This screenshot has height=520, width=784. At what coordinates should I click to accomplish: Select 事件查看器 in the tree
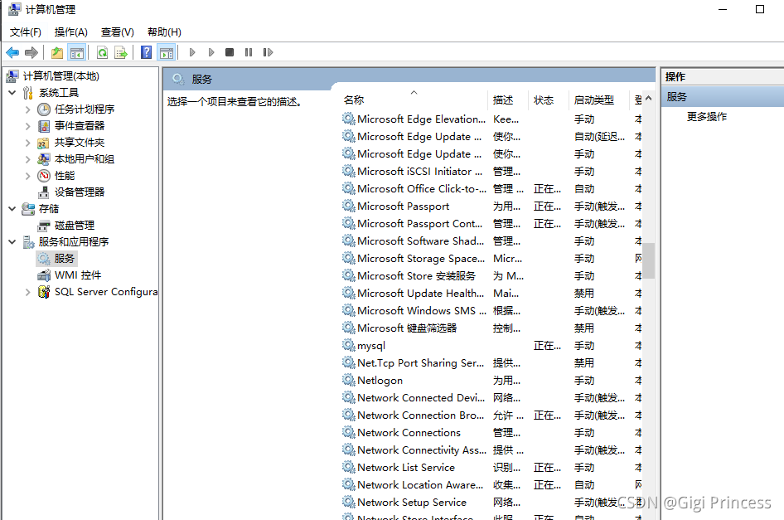click(x=71, y=125)
